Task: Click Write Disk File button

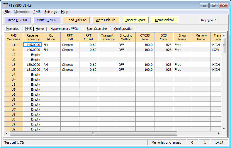Action: 106,20
